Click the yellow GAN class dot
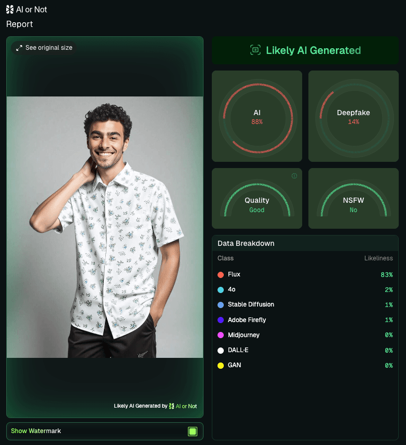The width and height of the screenshot is (406, 445). [221, 366]
